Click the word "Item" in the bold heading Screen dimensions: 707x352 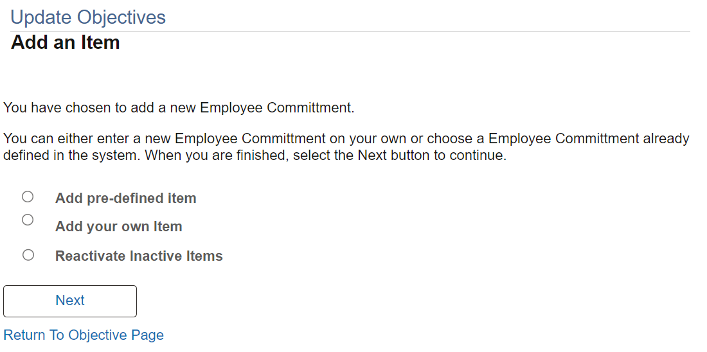pos(102,42)
